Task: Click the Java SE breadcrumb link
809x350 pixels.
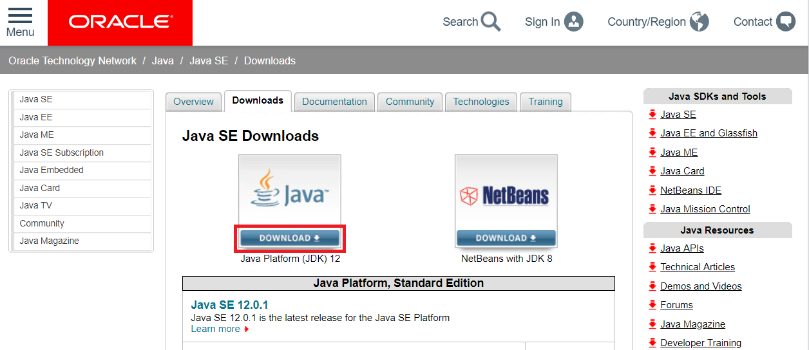Action: (x=209, y=60)
